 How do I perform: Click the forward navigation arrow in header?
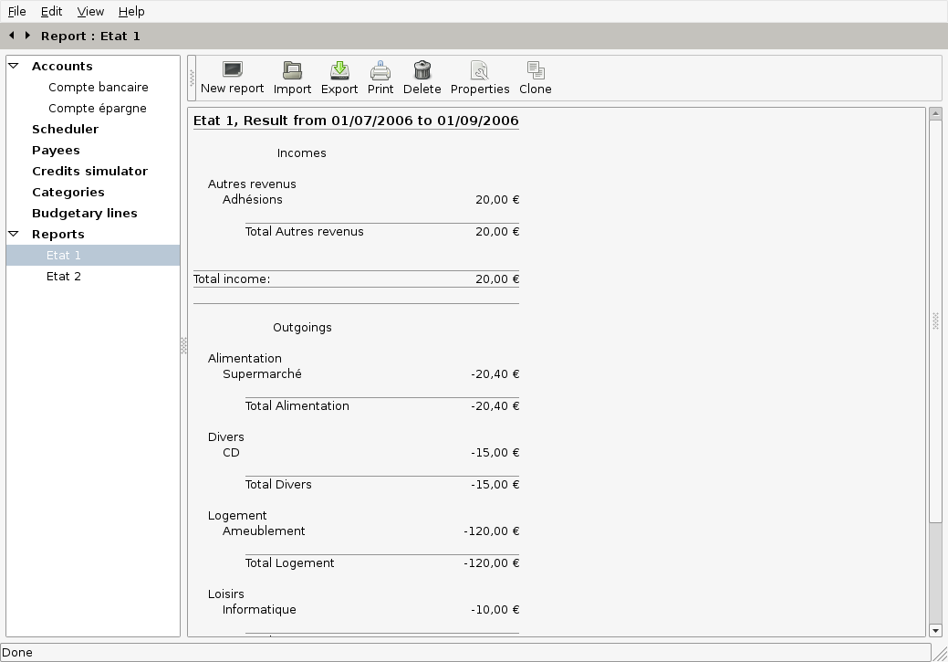[x=27, y=36]
